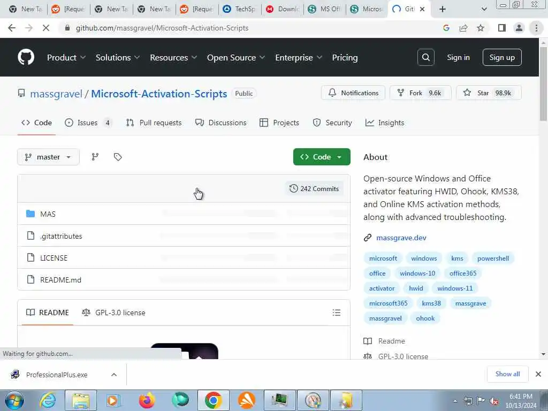
Task: Click the page vertical scrollbar
Action: [x=543, y=84]
